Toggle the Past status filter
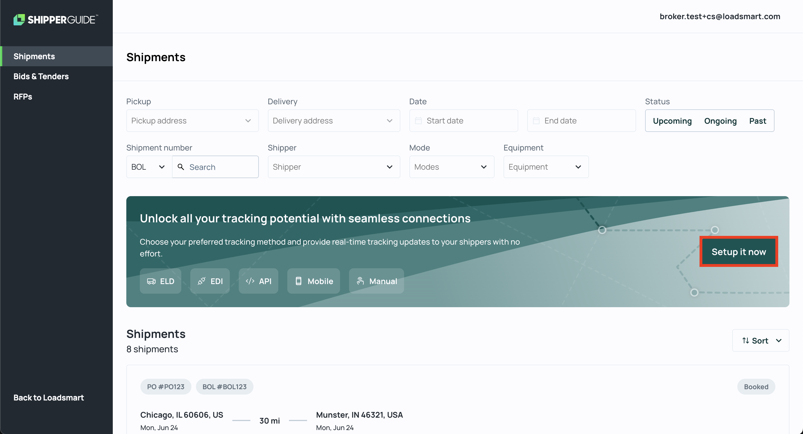Image resolution: width=803 pixels, height=434 pixels. tap(758, 121)
